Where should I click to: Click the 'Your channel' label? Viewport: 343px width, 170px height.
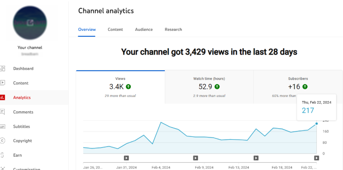30,48
